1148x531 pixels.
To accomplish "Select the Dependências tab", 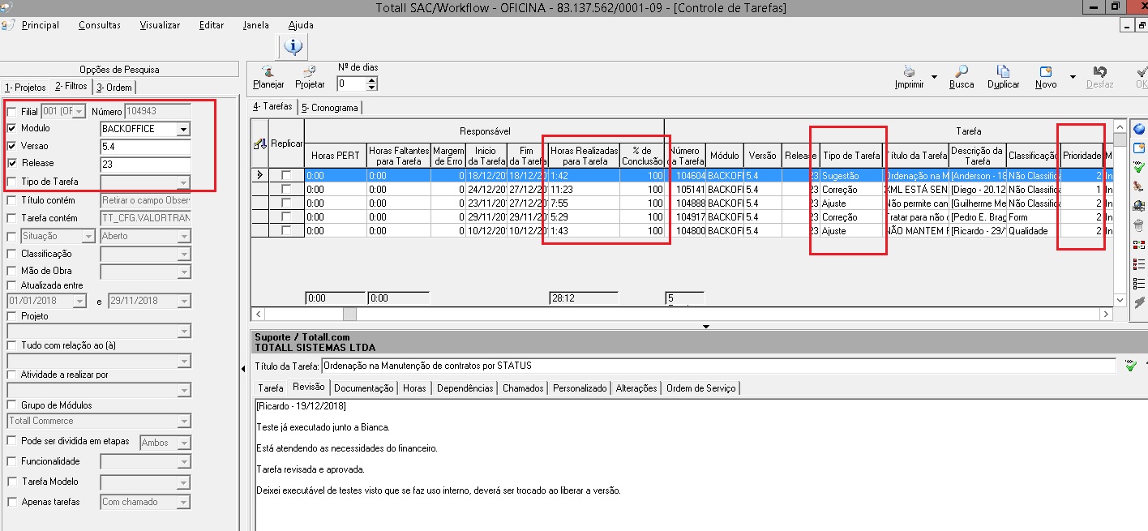I will [465, 388].
